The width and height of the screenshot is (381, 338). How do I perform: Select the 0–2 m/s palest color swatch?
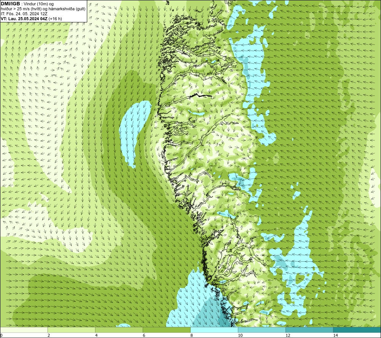click(x=24, y=330)
